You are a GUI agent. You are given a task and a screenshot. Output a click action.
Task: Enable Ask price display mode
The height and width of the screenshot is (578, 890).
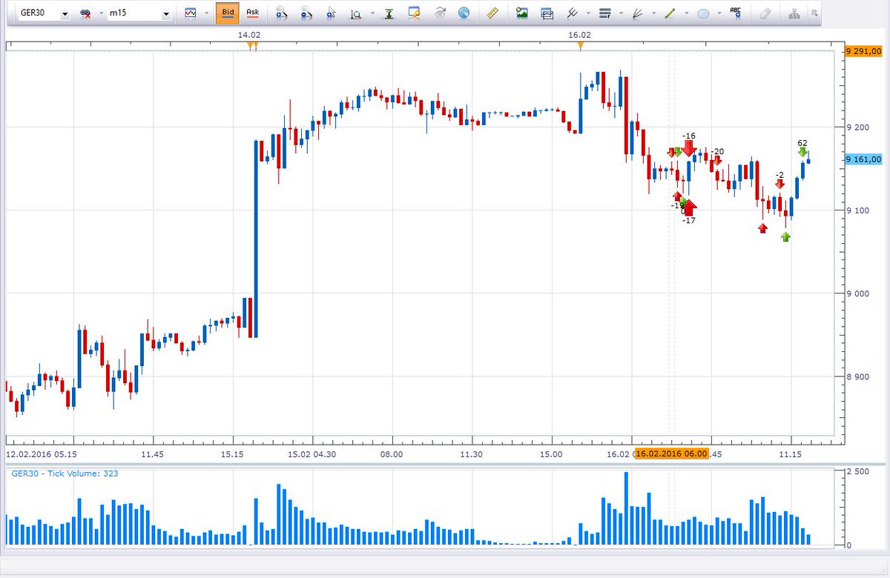[x=251, y=13]
